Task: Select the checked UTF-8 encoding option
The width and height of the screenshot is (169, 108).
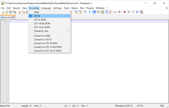Action: (50, 16)
